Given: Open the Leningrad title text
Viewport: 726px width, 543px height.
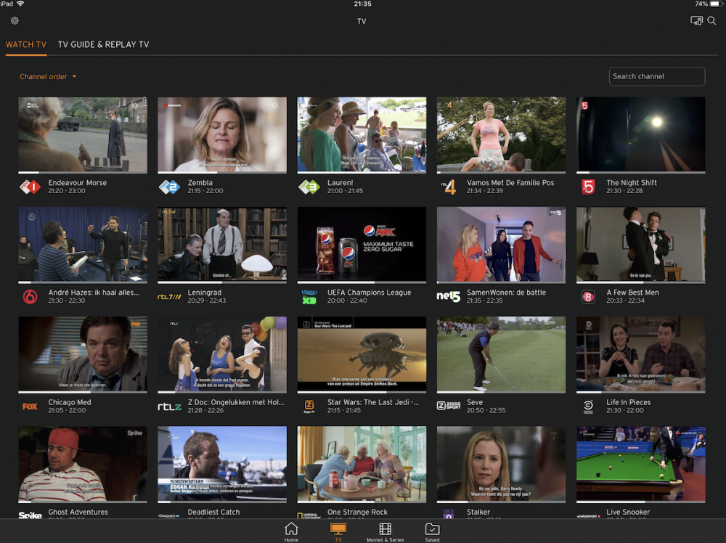Looking at the screenshot, I should click(204, 293).
